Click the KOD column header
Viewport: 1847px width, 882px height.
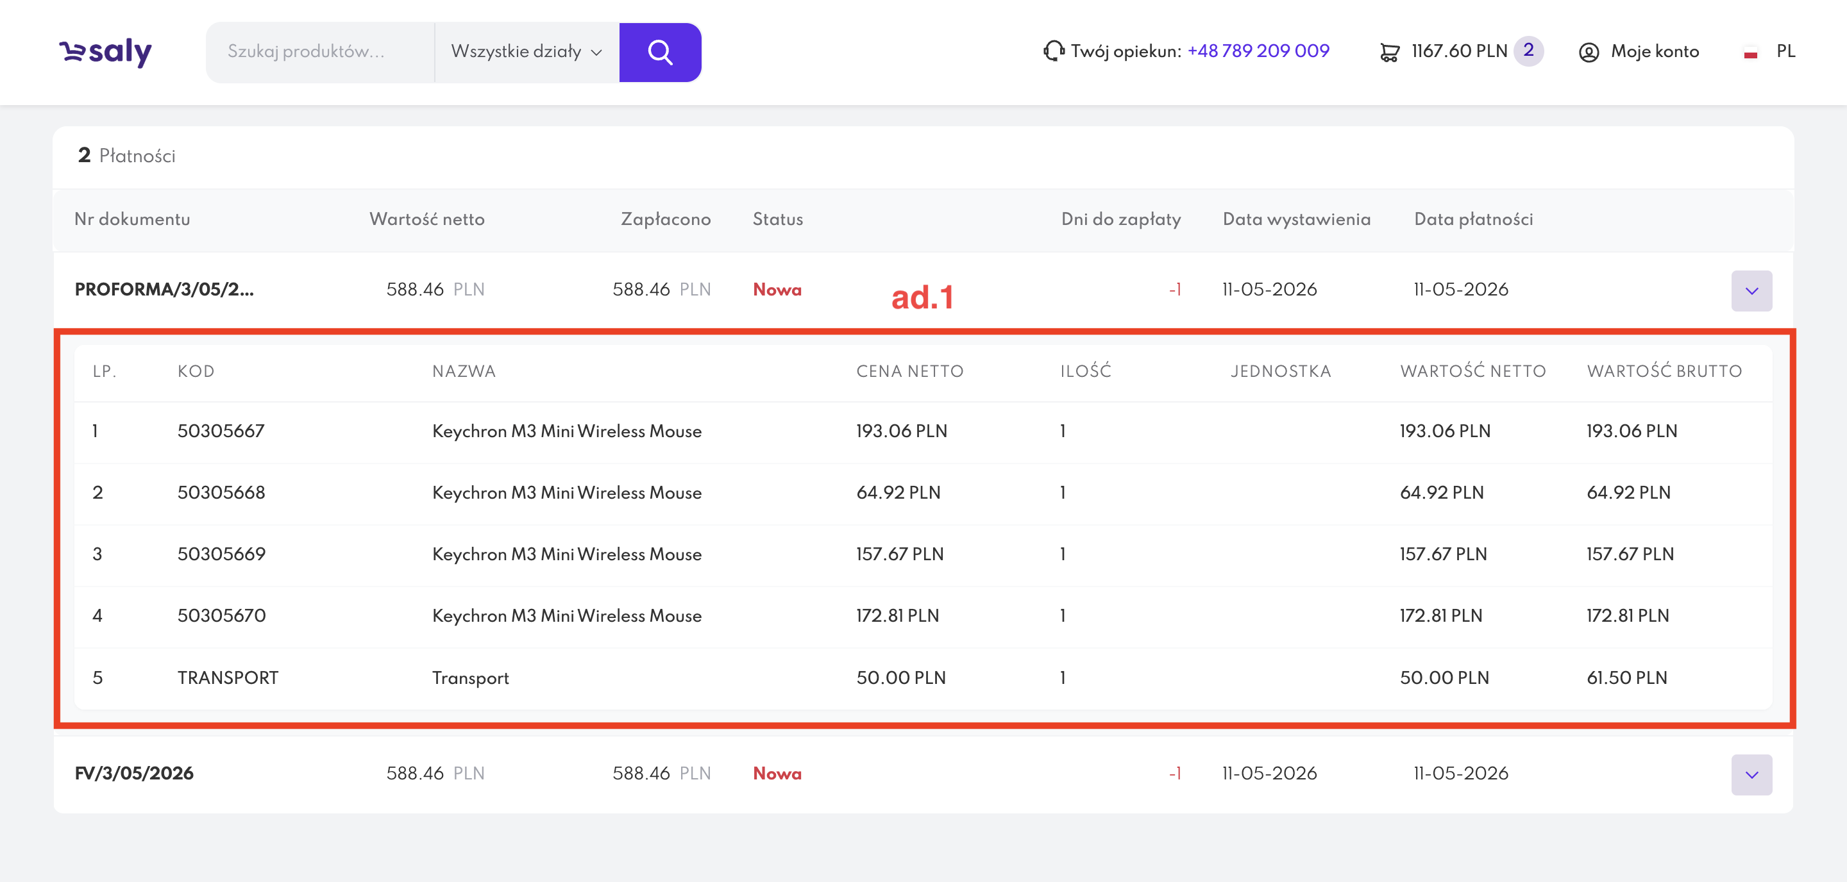tap(196, 371)
